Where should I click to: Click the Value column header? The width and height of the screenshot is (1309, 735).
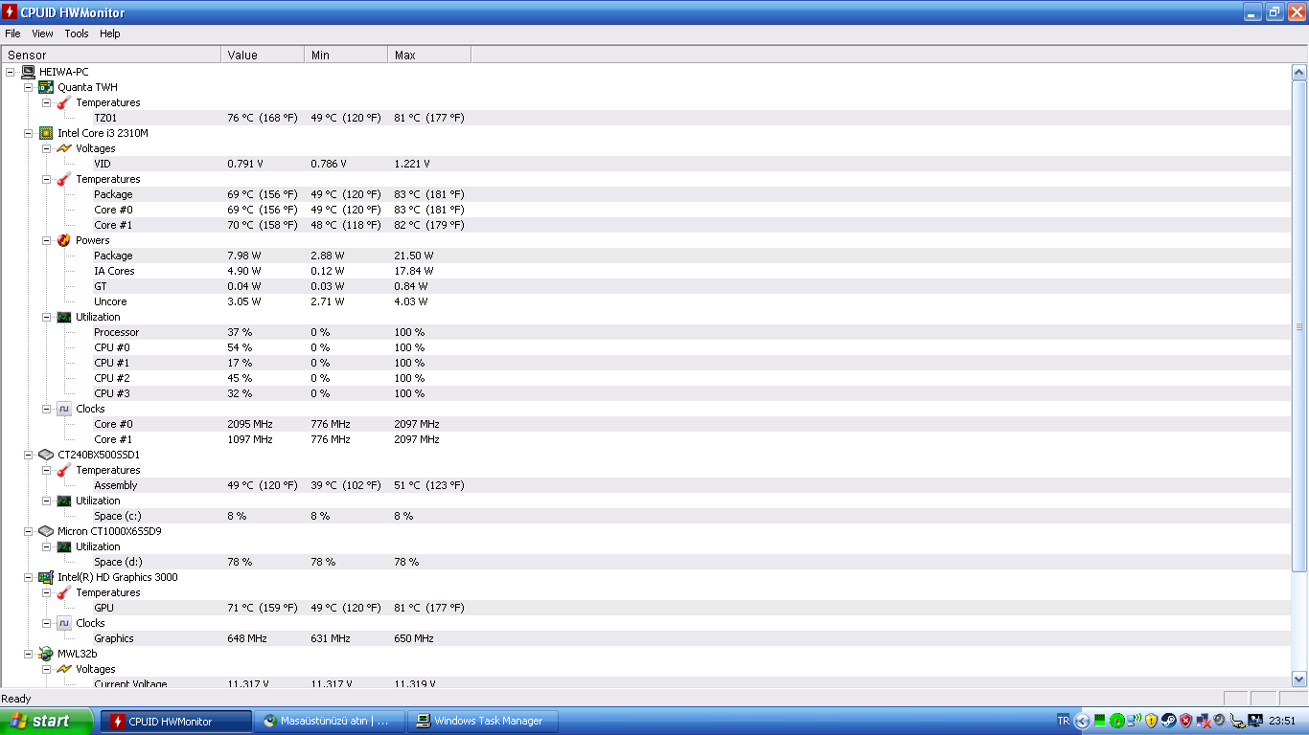pyautogui.click(x=263, y=56)
